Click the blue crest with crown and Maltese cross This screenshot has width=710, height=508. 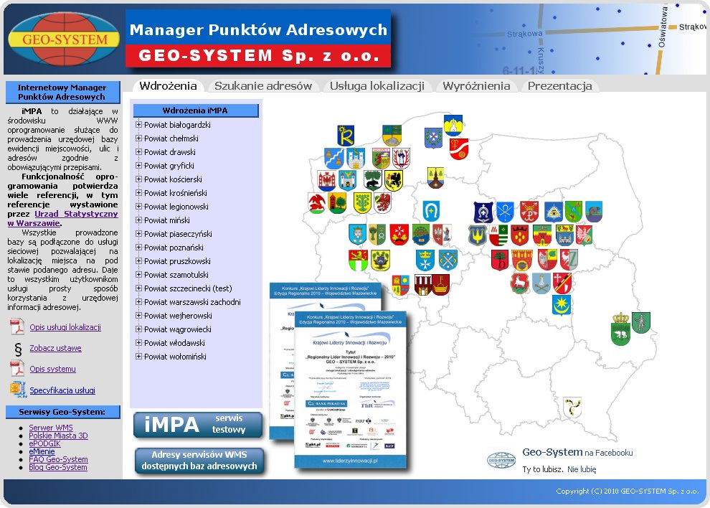click(x=425, y=260)
